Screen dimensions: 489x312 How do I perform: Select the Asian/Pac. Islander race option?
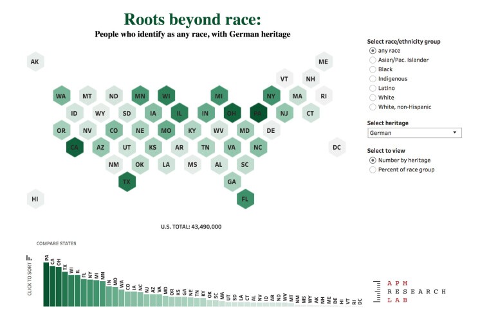tap(373, 60)
